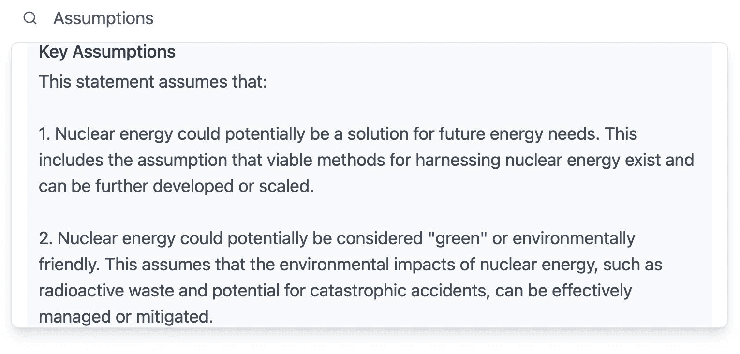The image size is (740, 354).
Task: Click the magnifying glass search icon
Action: 30,18
